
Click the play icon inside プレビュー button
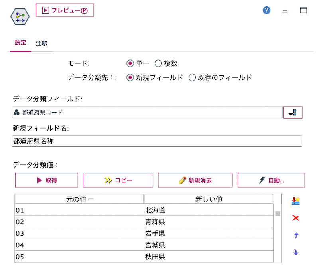point(45,10)
